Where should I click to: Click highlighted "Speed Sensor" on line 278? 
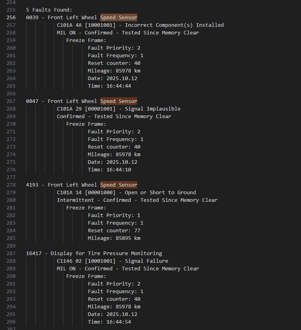[x=119, y=185]
